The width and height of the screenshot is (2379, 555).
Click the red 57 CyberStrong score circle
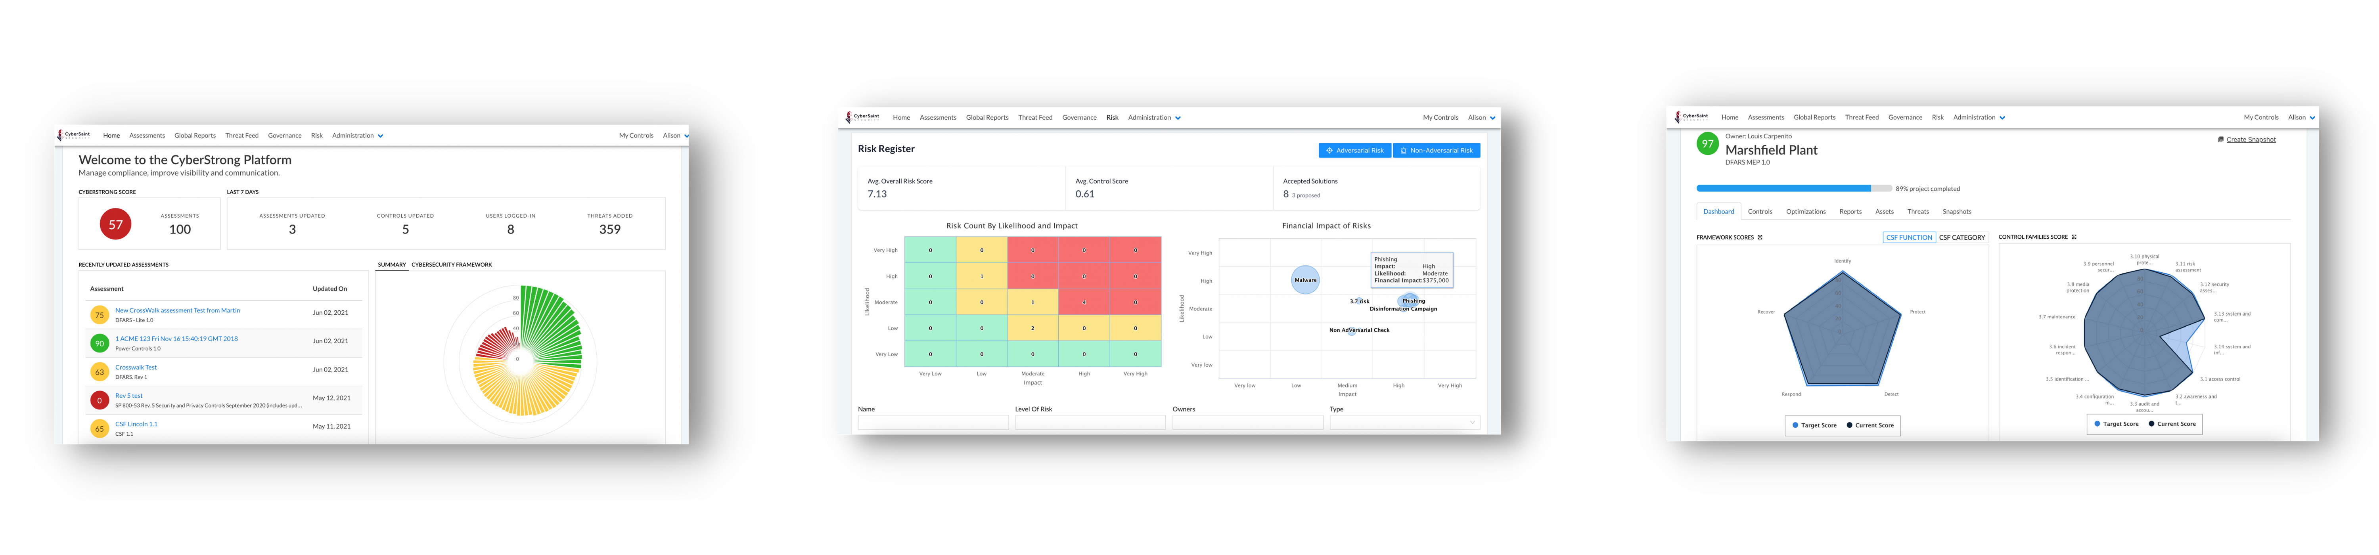click(x=115, y=224)
